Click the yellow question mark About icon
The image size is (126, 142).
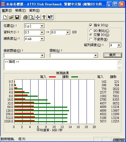pyautogui.click(x=44, y=17)
